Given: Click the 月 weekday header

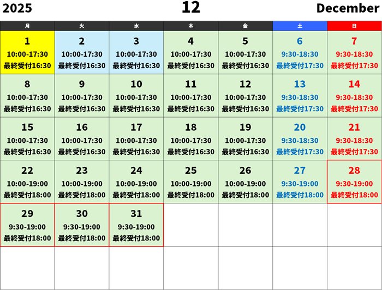Looking at the screenshot, I should [27, 26].
